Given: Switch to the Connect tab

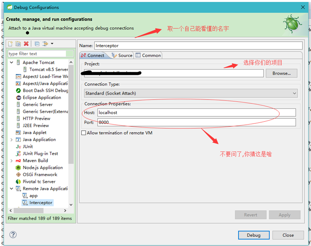Looking at the screenshot, I should (93, 55).
